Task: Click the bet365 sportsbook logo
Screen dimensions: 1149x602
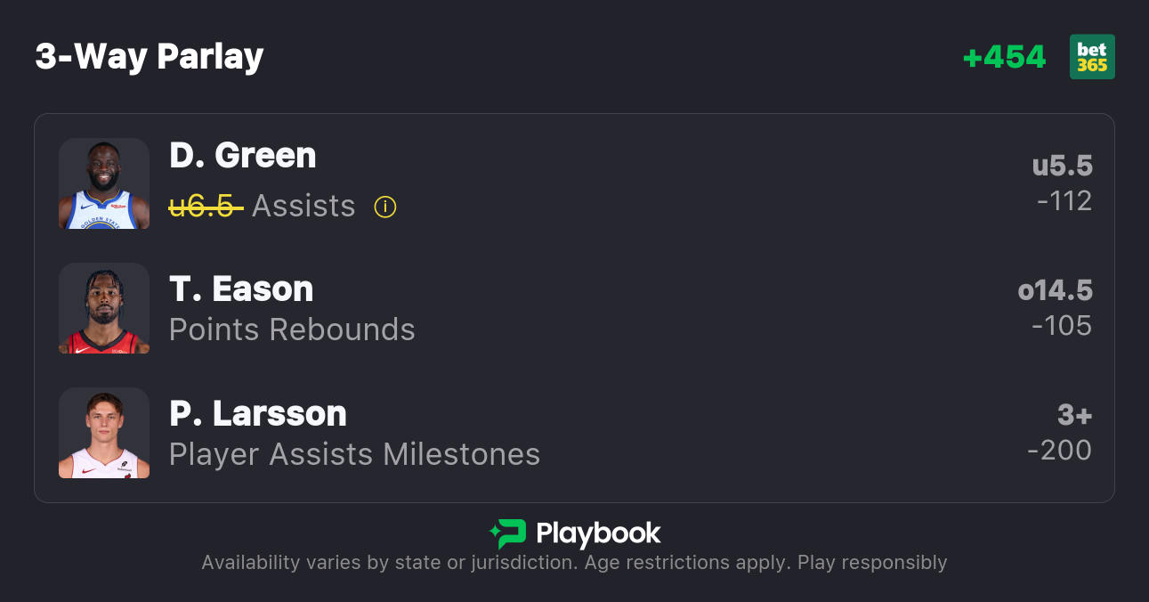Action: click(1092, 57)
